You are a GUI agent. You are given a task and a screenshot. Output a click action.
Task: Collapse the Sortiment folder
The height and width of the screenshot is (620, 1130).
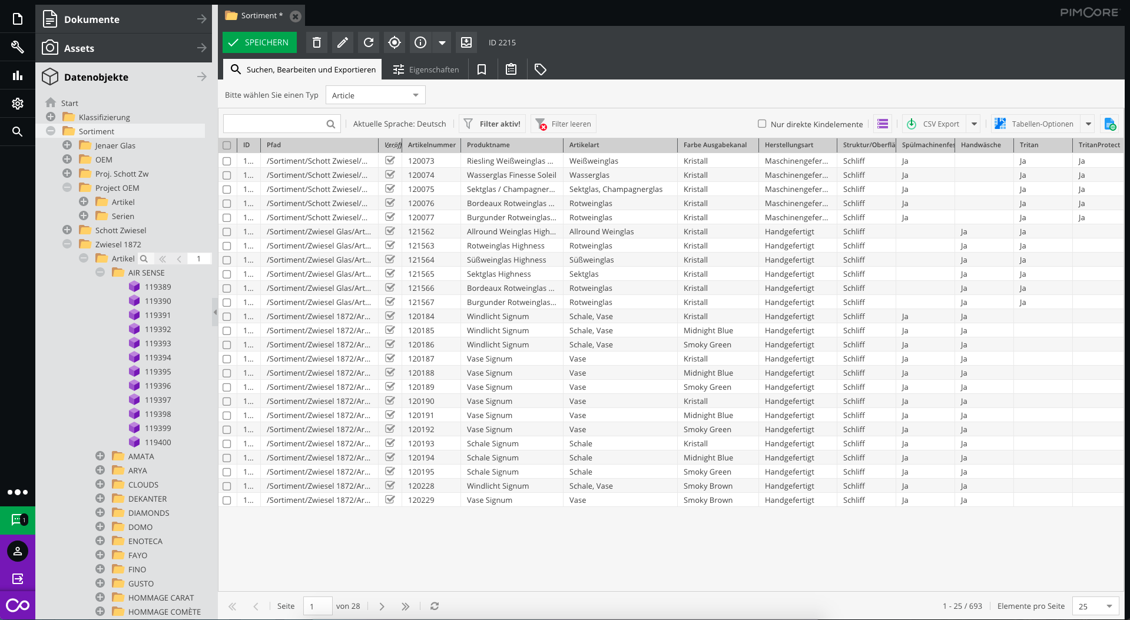[x=51, y=131]
